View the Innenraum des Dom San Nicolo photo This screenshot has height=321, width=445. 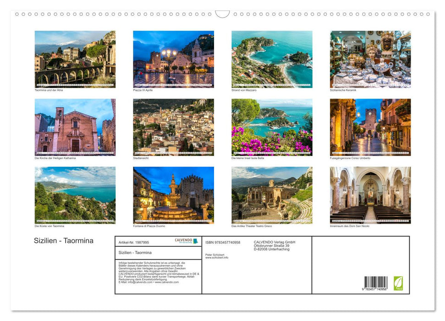[x=370, y=195]
